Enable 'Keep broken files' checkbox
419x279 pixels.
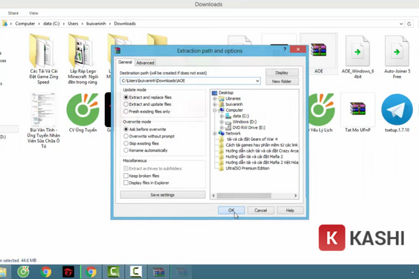(x=126, y=176)
